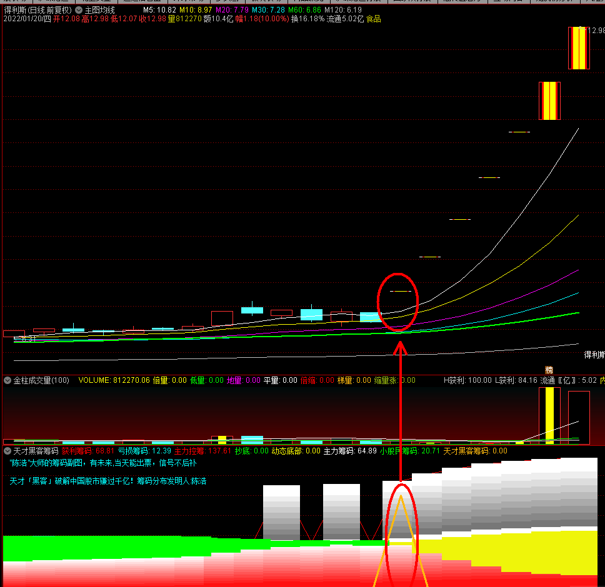Click the 金柱成交量(100) indicator name
The width and height of the screenshot is (605, 587).
[41, 380]
